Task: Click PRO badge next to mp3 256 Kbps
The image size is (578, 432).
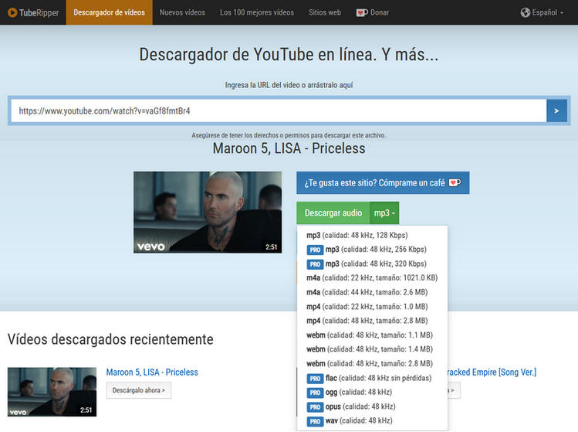Action: pyautogui.click(x=315, y=250)
